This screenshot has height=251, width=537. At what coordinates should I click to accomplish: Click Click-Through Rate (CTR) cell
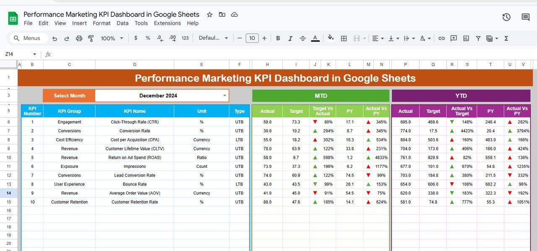135,122
